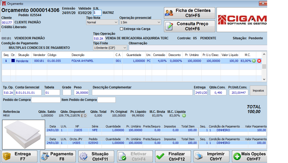Open Tipo Frete dropdown
Viewport: 288px width, 163px height.
click(x=110, y=48)
